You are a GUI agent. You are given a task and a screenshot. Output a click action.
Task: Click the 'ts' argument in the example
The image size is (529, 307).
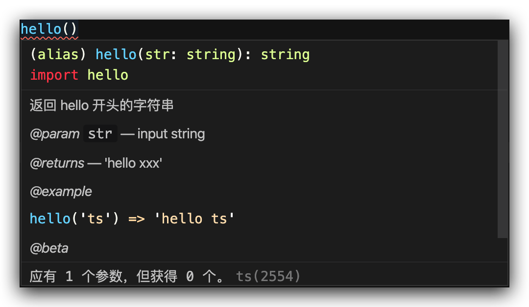[95, 219]
